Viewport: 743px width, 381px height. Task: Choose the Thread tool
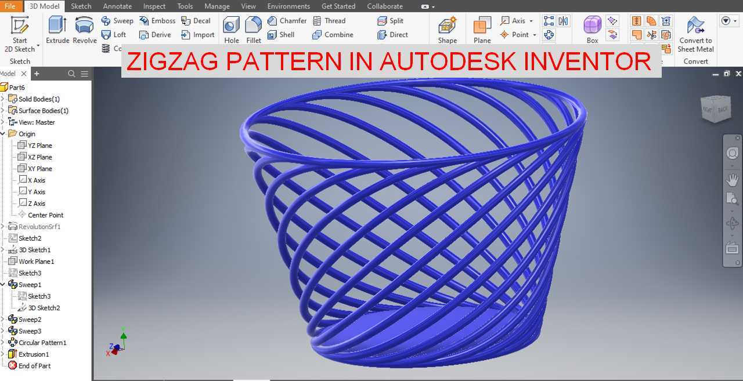329,21
